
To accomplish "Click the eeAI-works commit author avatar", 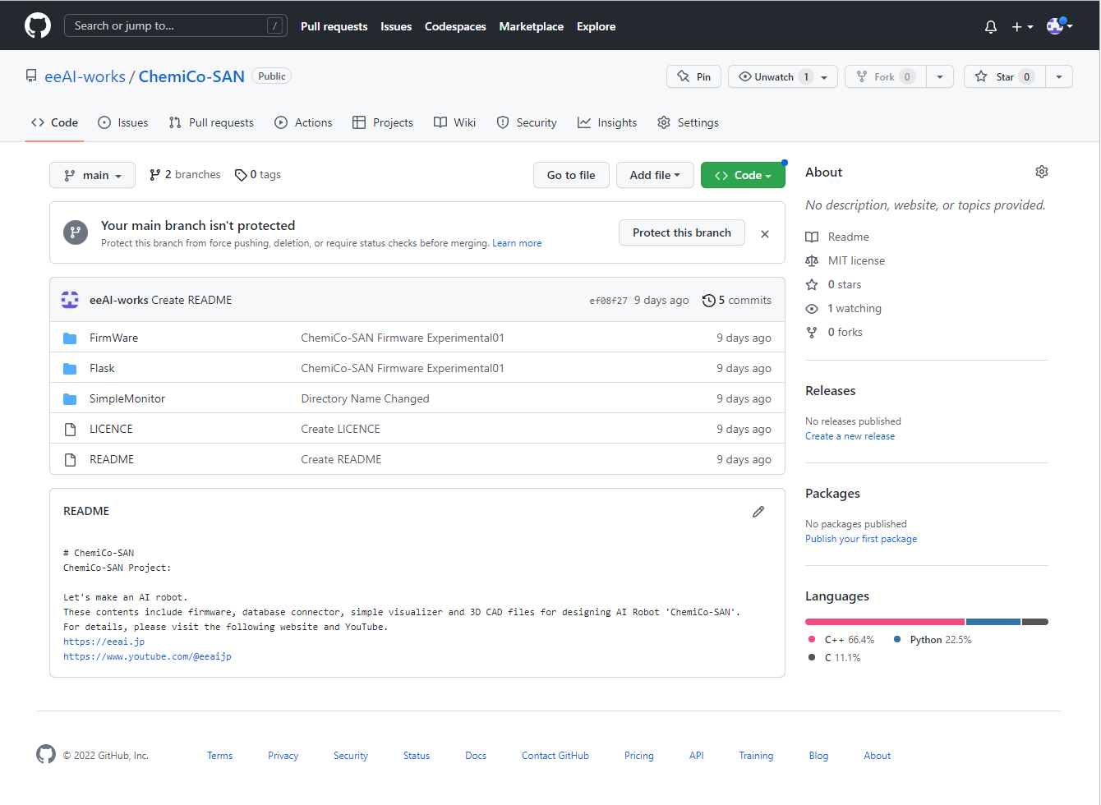I will coord(71,300).
